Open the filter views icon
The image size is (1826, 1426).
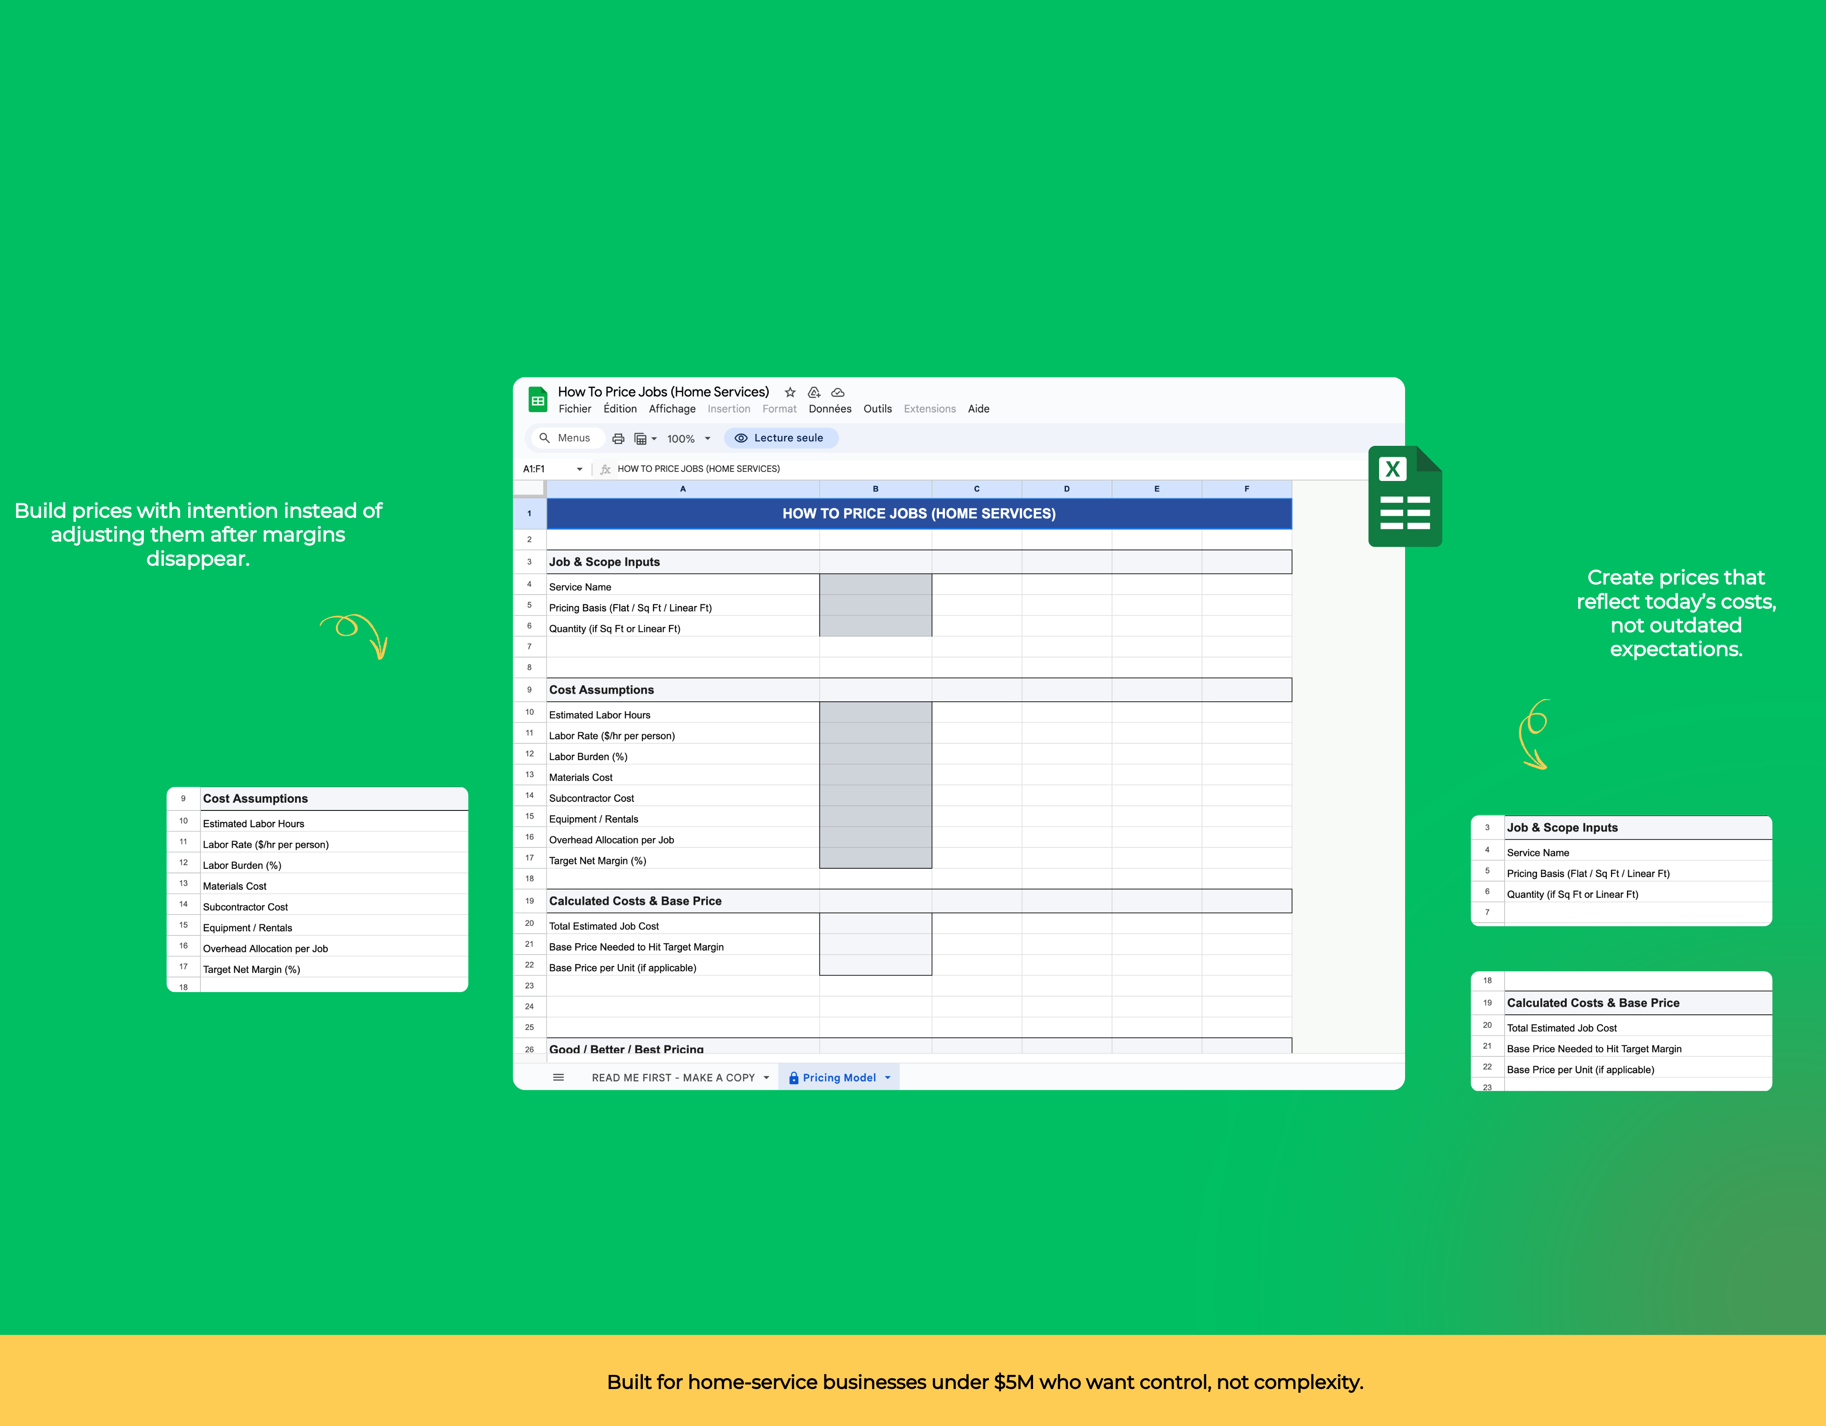pyautogui.click(x=641, y=439)
